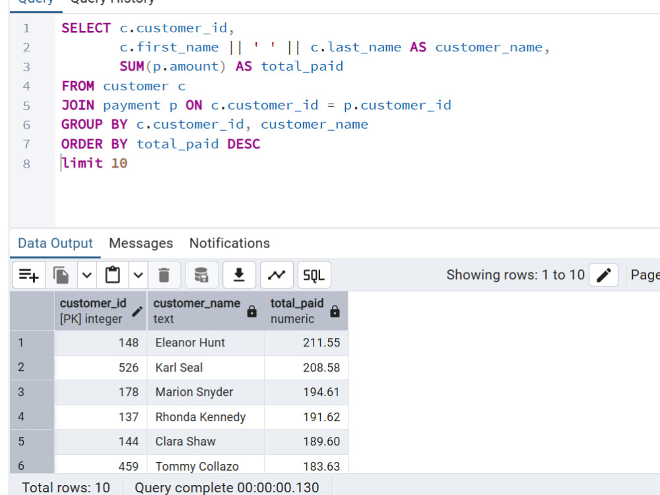
Task: Click the customer_id cell 137
Action: pos(100,417)
